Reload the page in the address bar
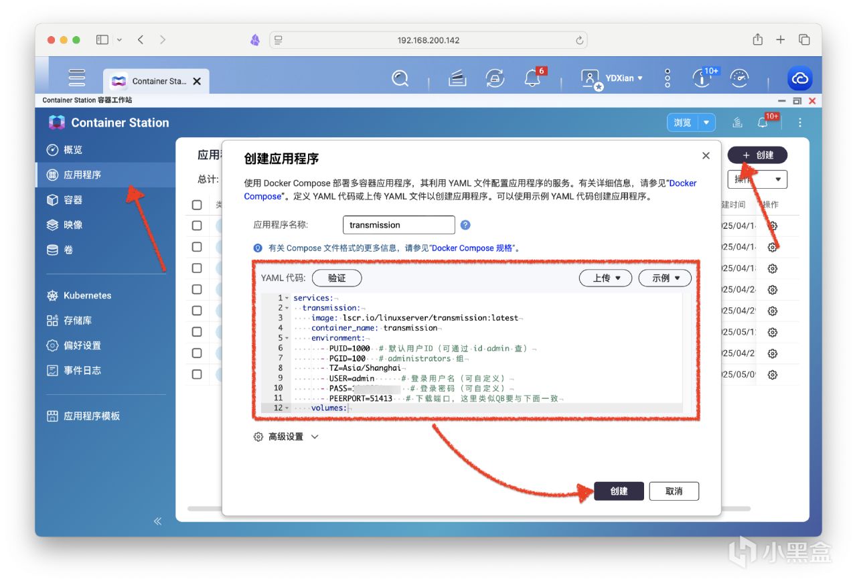Image resolution: width=857 pixels, height=583 pixels. pos(579,40)
